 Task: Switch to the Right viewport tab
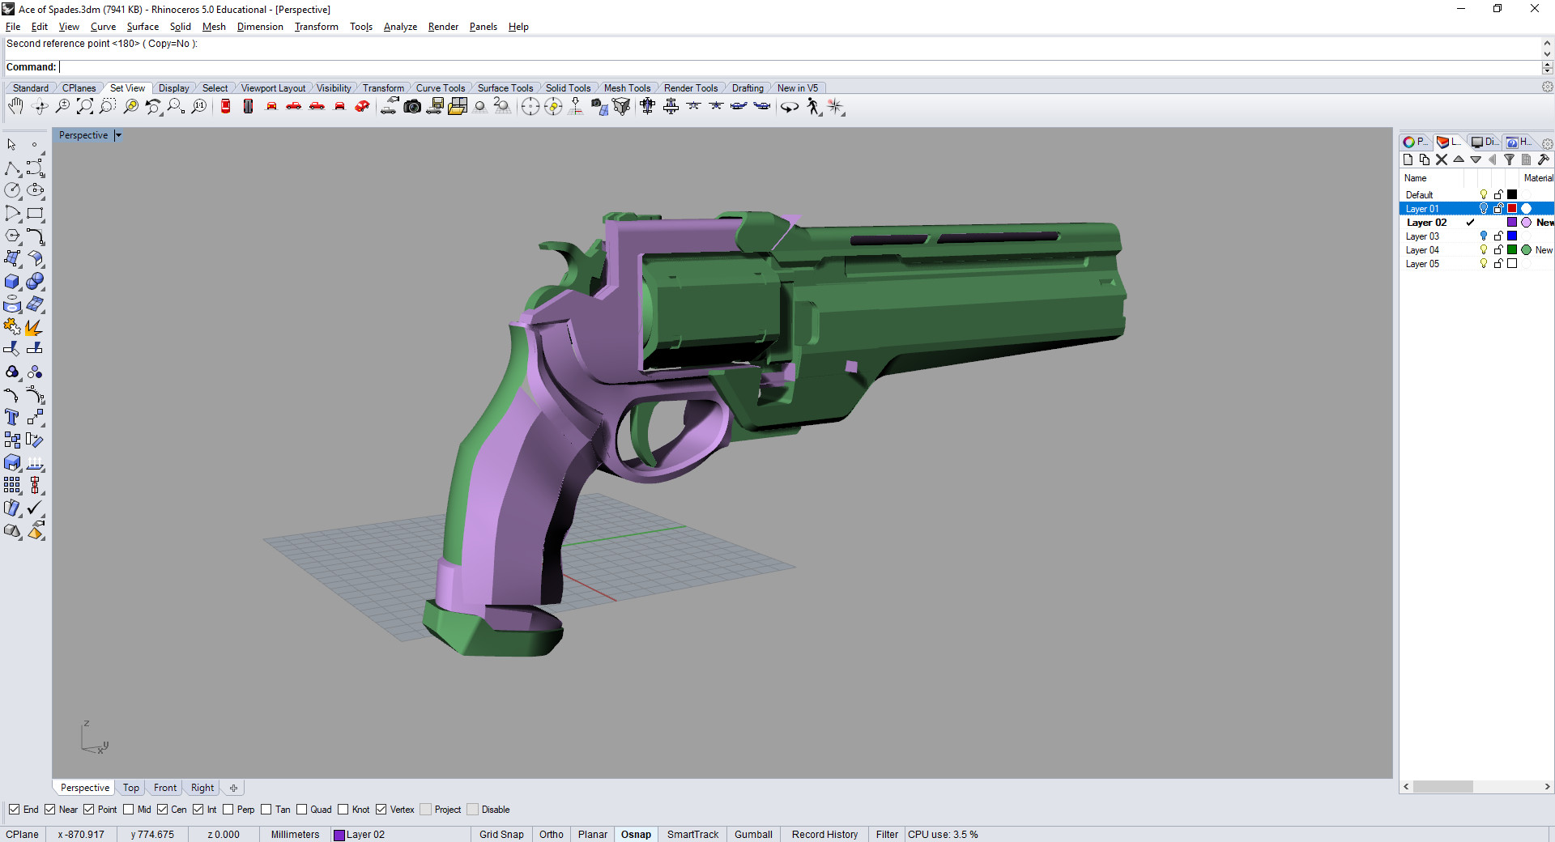coord(202,788)
